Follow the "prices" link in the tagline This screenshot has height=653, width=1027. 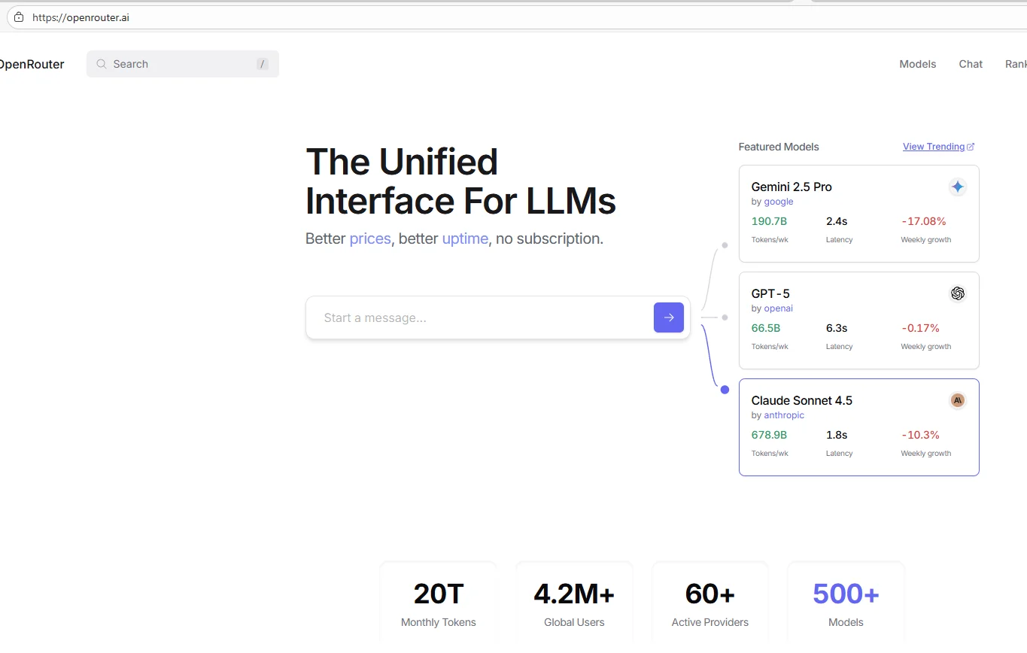[x=370, y=239]
